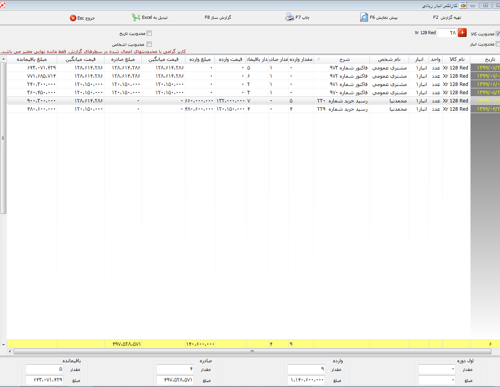
Task: Click the item code field containing ۲۸
Action: click(x=447, y=33)
